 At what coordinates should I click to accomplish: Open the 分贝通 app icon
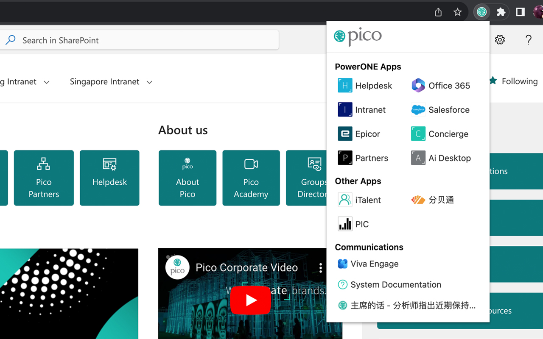418,200
